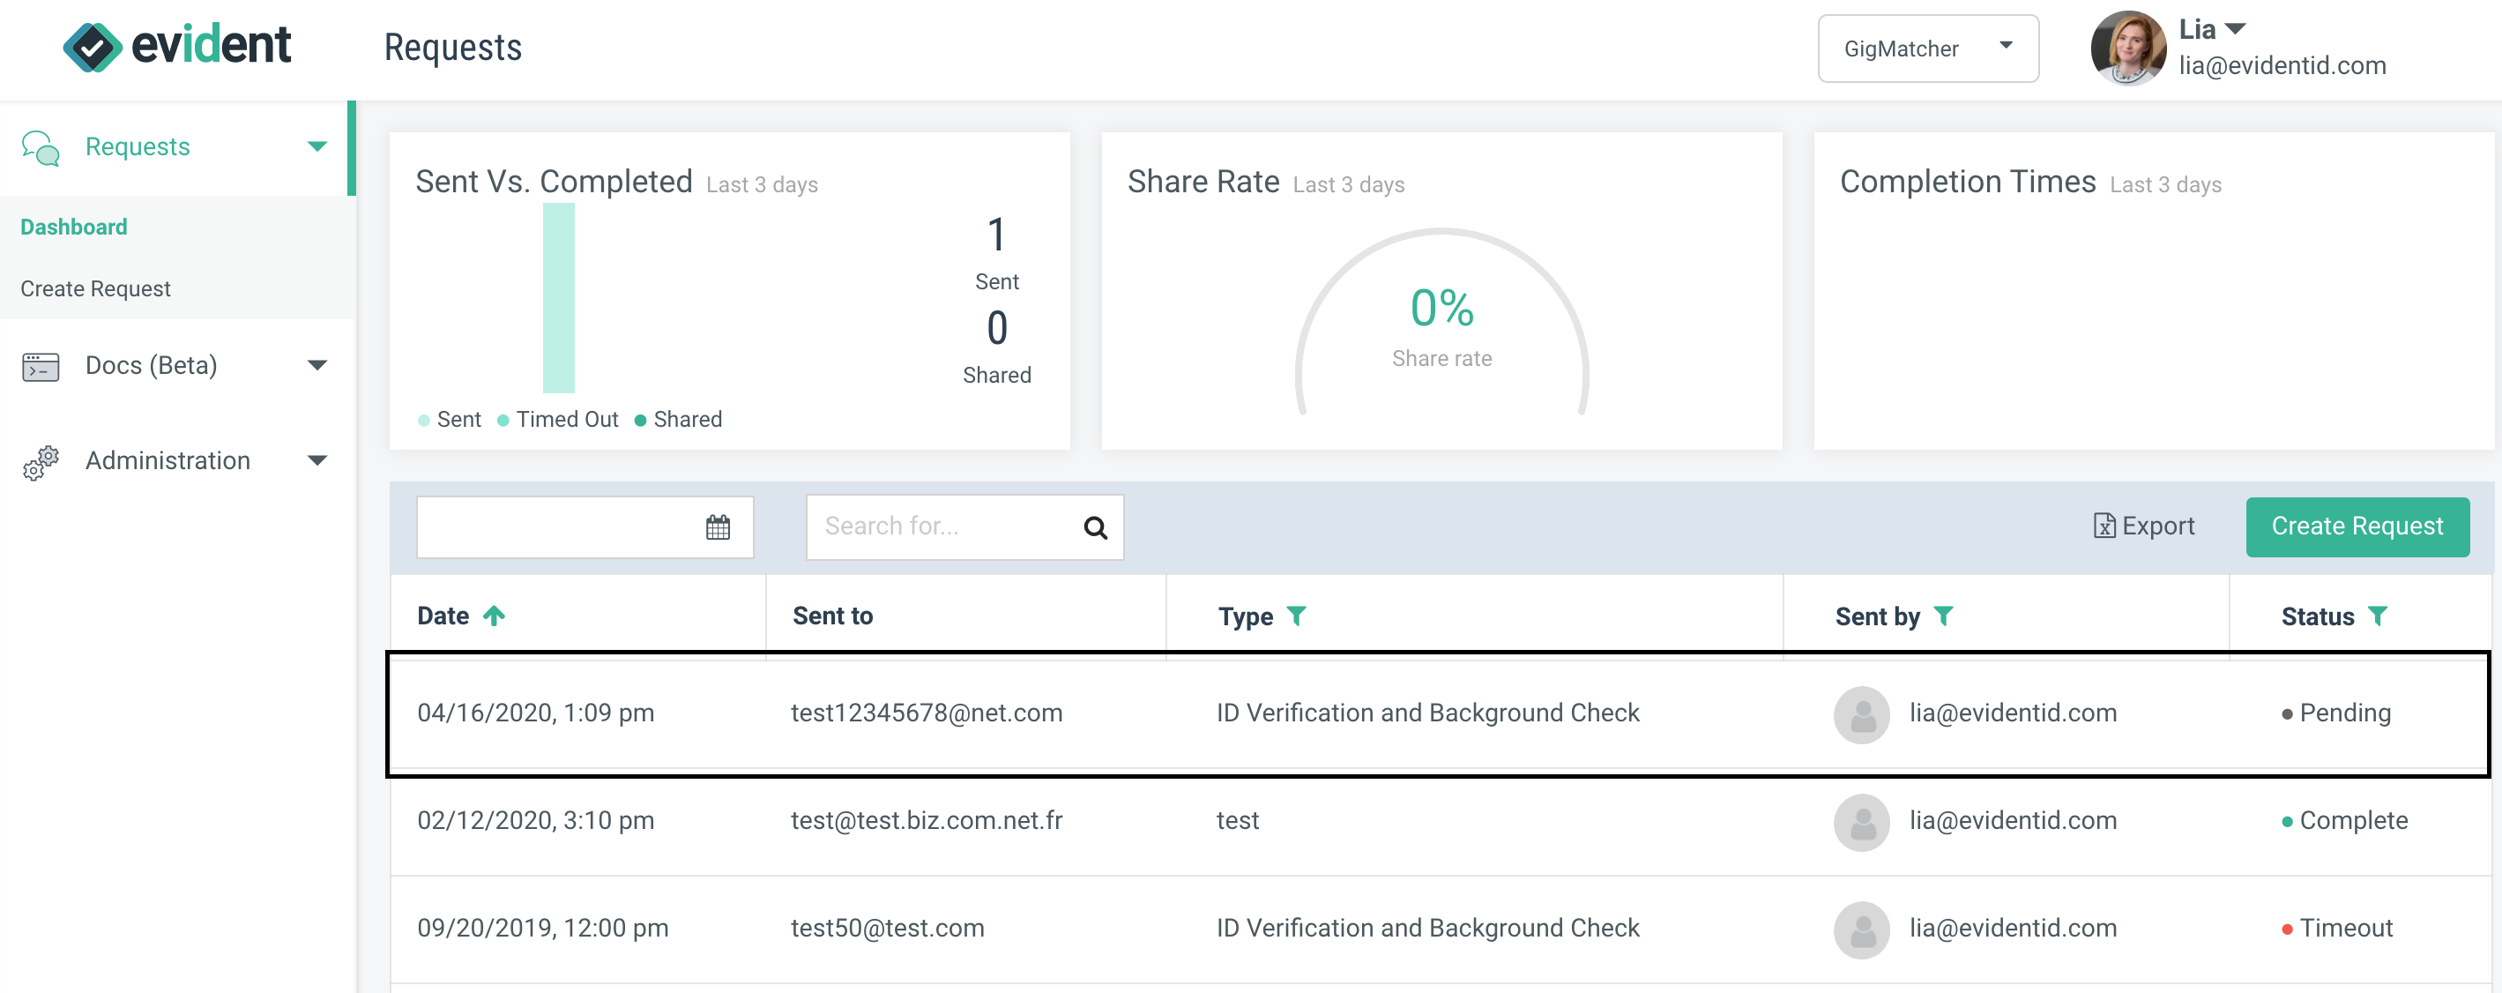
Task: Open the Status column filter
Action: [2379, 615]
